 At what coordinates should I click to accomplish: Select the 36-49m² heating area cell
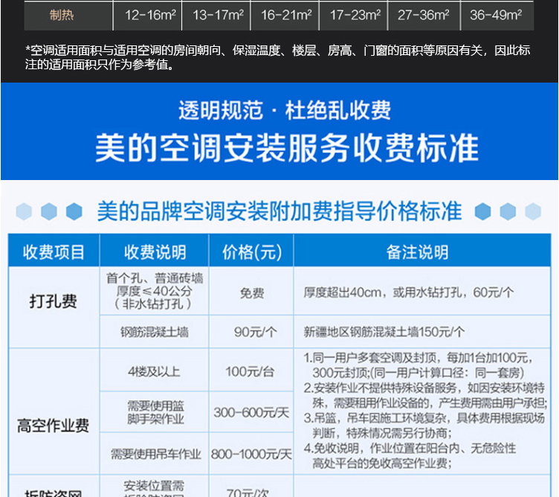click(x=496, y=16)
